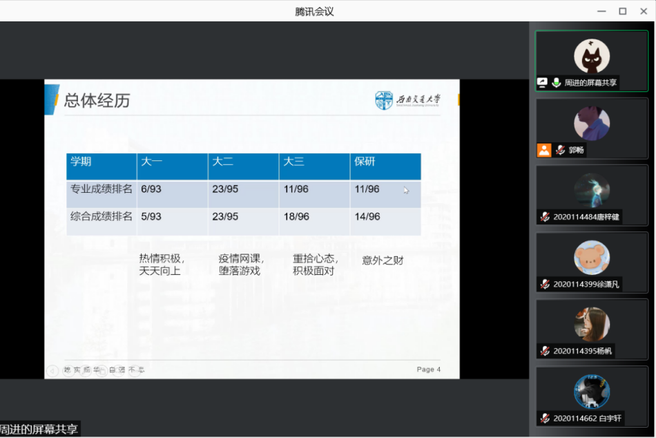Click muted mic icon for 2020114484唐梓健
Screen dimensions: 656x438
coord(545,217)
